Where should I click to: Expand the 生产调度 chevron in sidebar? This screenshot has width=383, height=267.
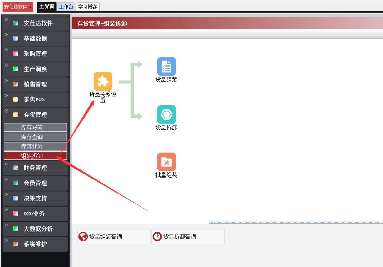pyautogui.click(x=6, y=65)
